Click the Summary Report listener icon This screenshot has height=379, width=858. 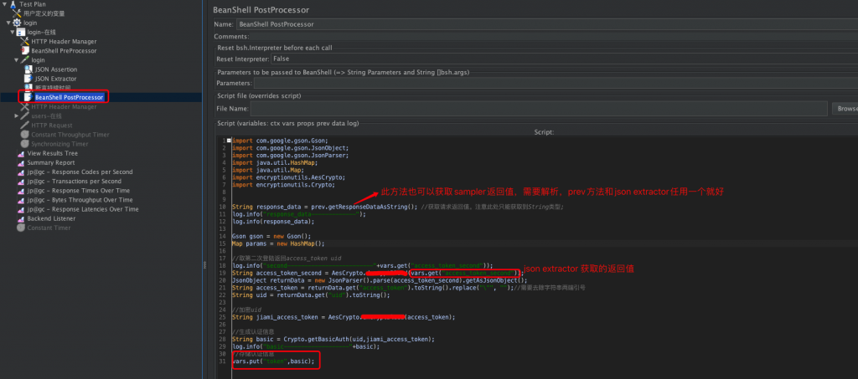point(21,162)
